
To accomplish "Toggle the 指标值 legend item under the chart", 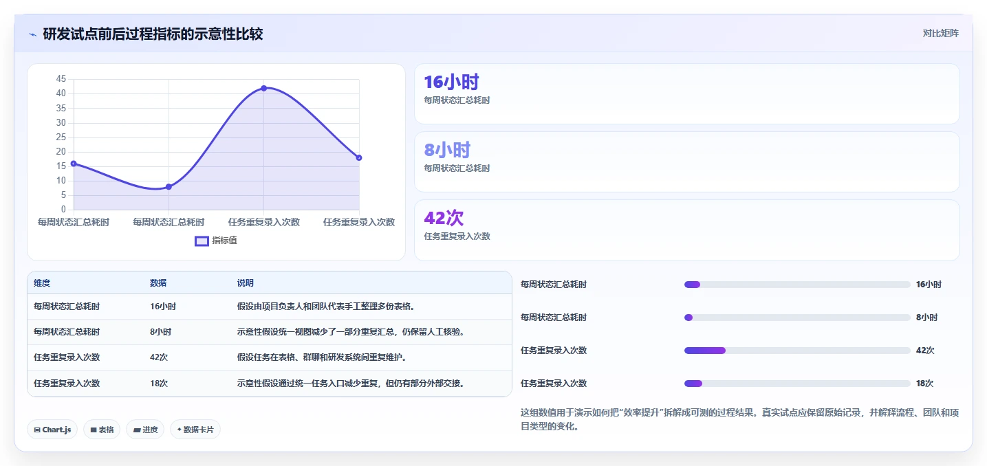I will 216,241.
